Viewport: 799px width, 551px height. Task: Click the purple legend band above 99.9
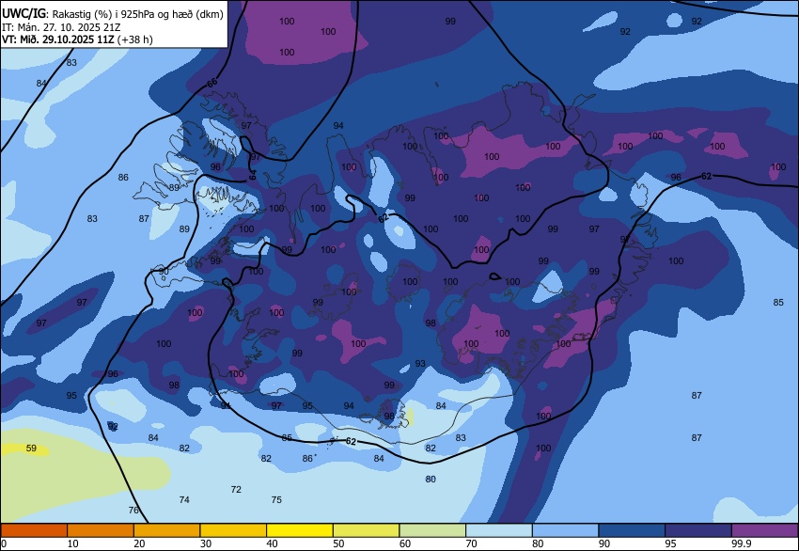(x=765, y=530)
